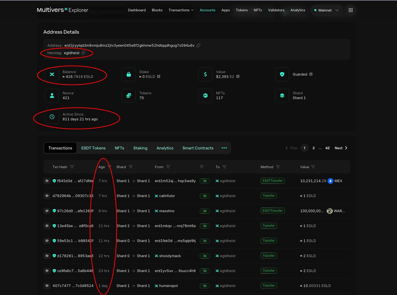
Task: Preview transaction d782964b with eye icon
Action: point(47,196)
